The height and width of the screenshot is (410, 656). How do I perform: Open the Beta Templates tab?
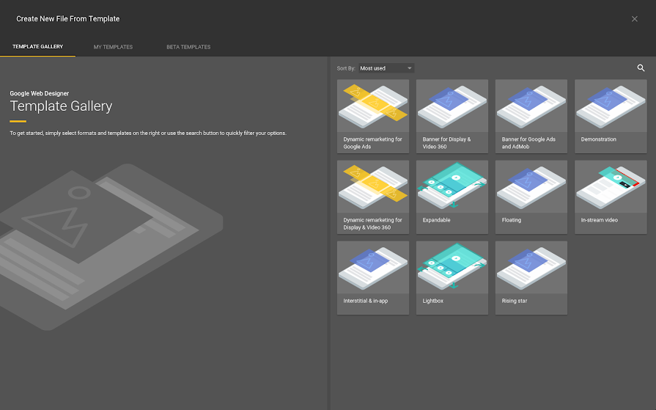coord(188,47)
